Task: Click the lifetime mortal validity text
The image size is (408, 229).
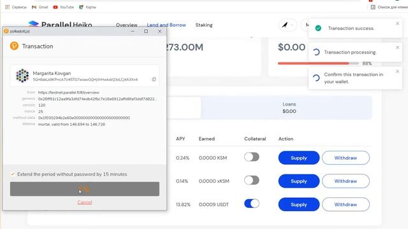Action: point(71,125)
